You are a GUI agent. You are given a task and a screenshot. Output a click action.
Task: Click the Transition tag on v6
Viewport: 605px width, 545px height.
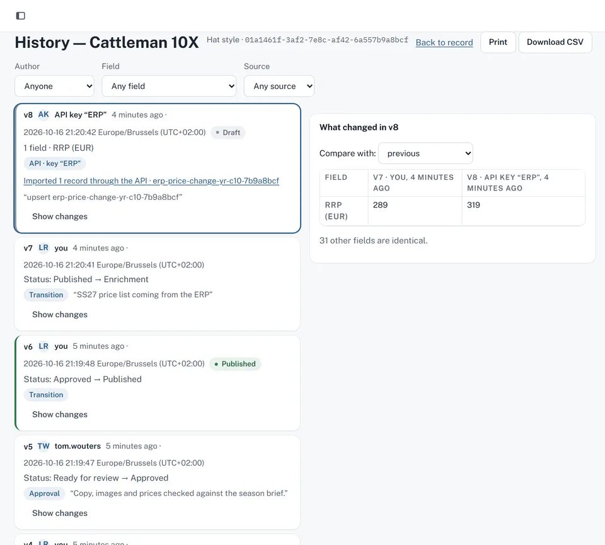46,395
